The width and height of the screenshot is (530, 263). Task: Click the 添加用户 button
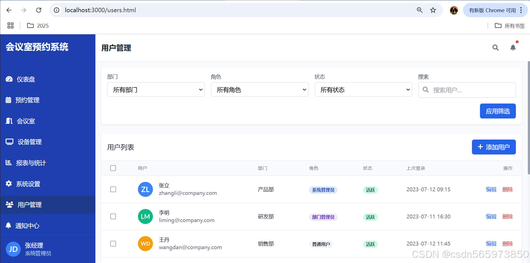click(x=494, y=147)
